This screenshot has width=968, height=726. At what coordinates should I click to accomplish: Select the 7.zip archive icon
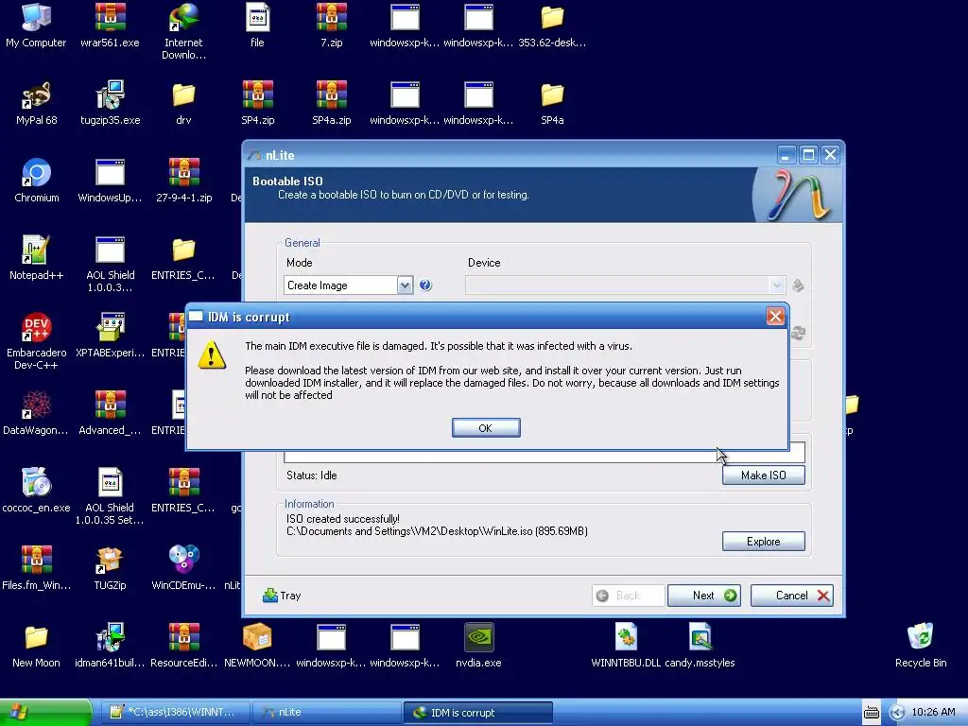(x=332, y=26)
